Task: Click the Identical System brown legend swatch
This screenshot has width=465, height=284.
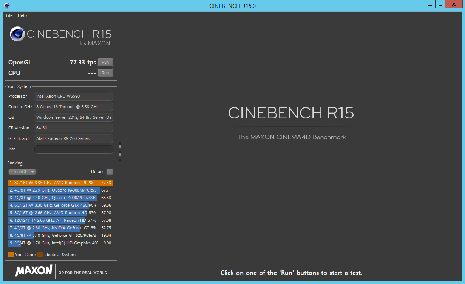Action: 40,255
